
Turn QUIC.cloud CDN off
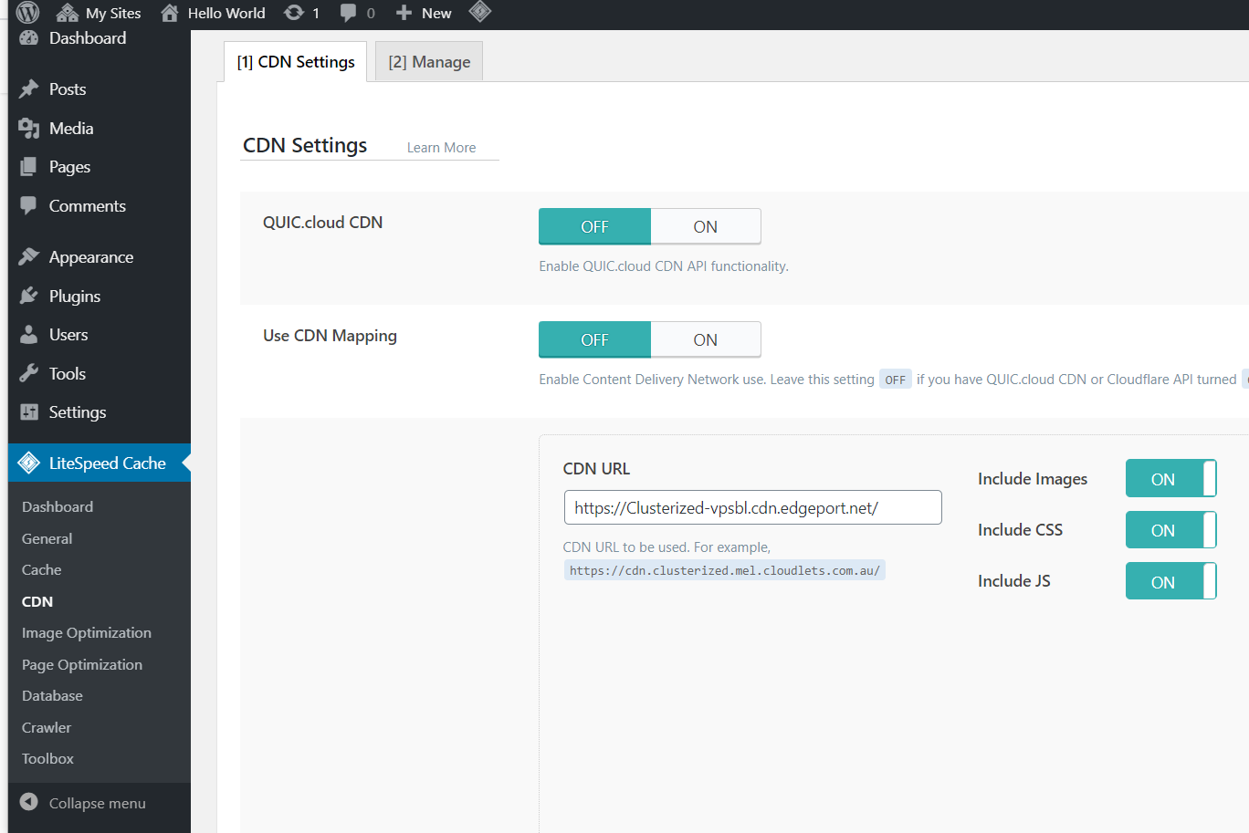[594, 226]
